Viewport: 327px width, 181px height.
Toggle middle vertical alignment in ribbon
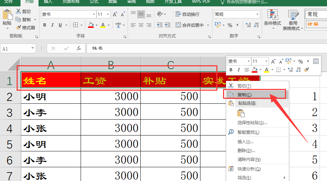141,14
